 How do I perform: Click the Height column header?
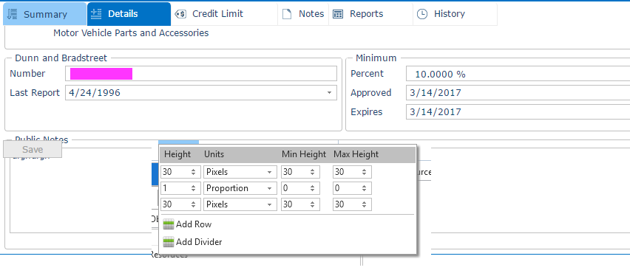(177, 154)
